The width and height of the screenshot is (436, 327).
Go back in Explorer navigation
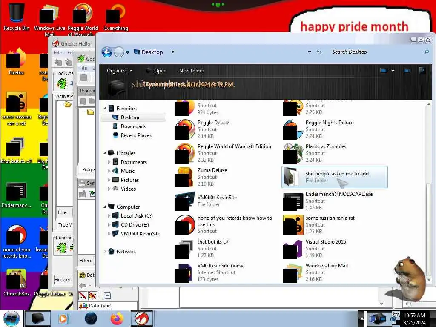pyautogui.click(x=107, y=52)
